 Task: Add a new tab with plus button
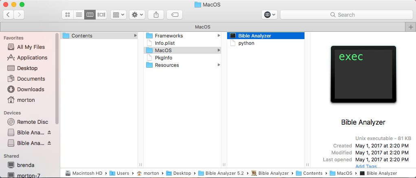(x=411, y=27)
